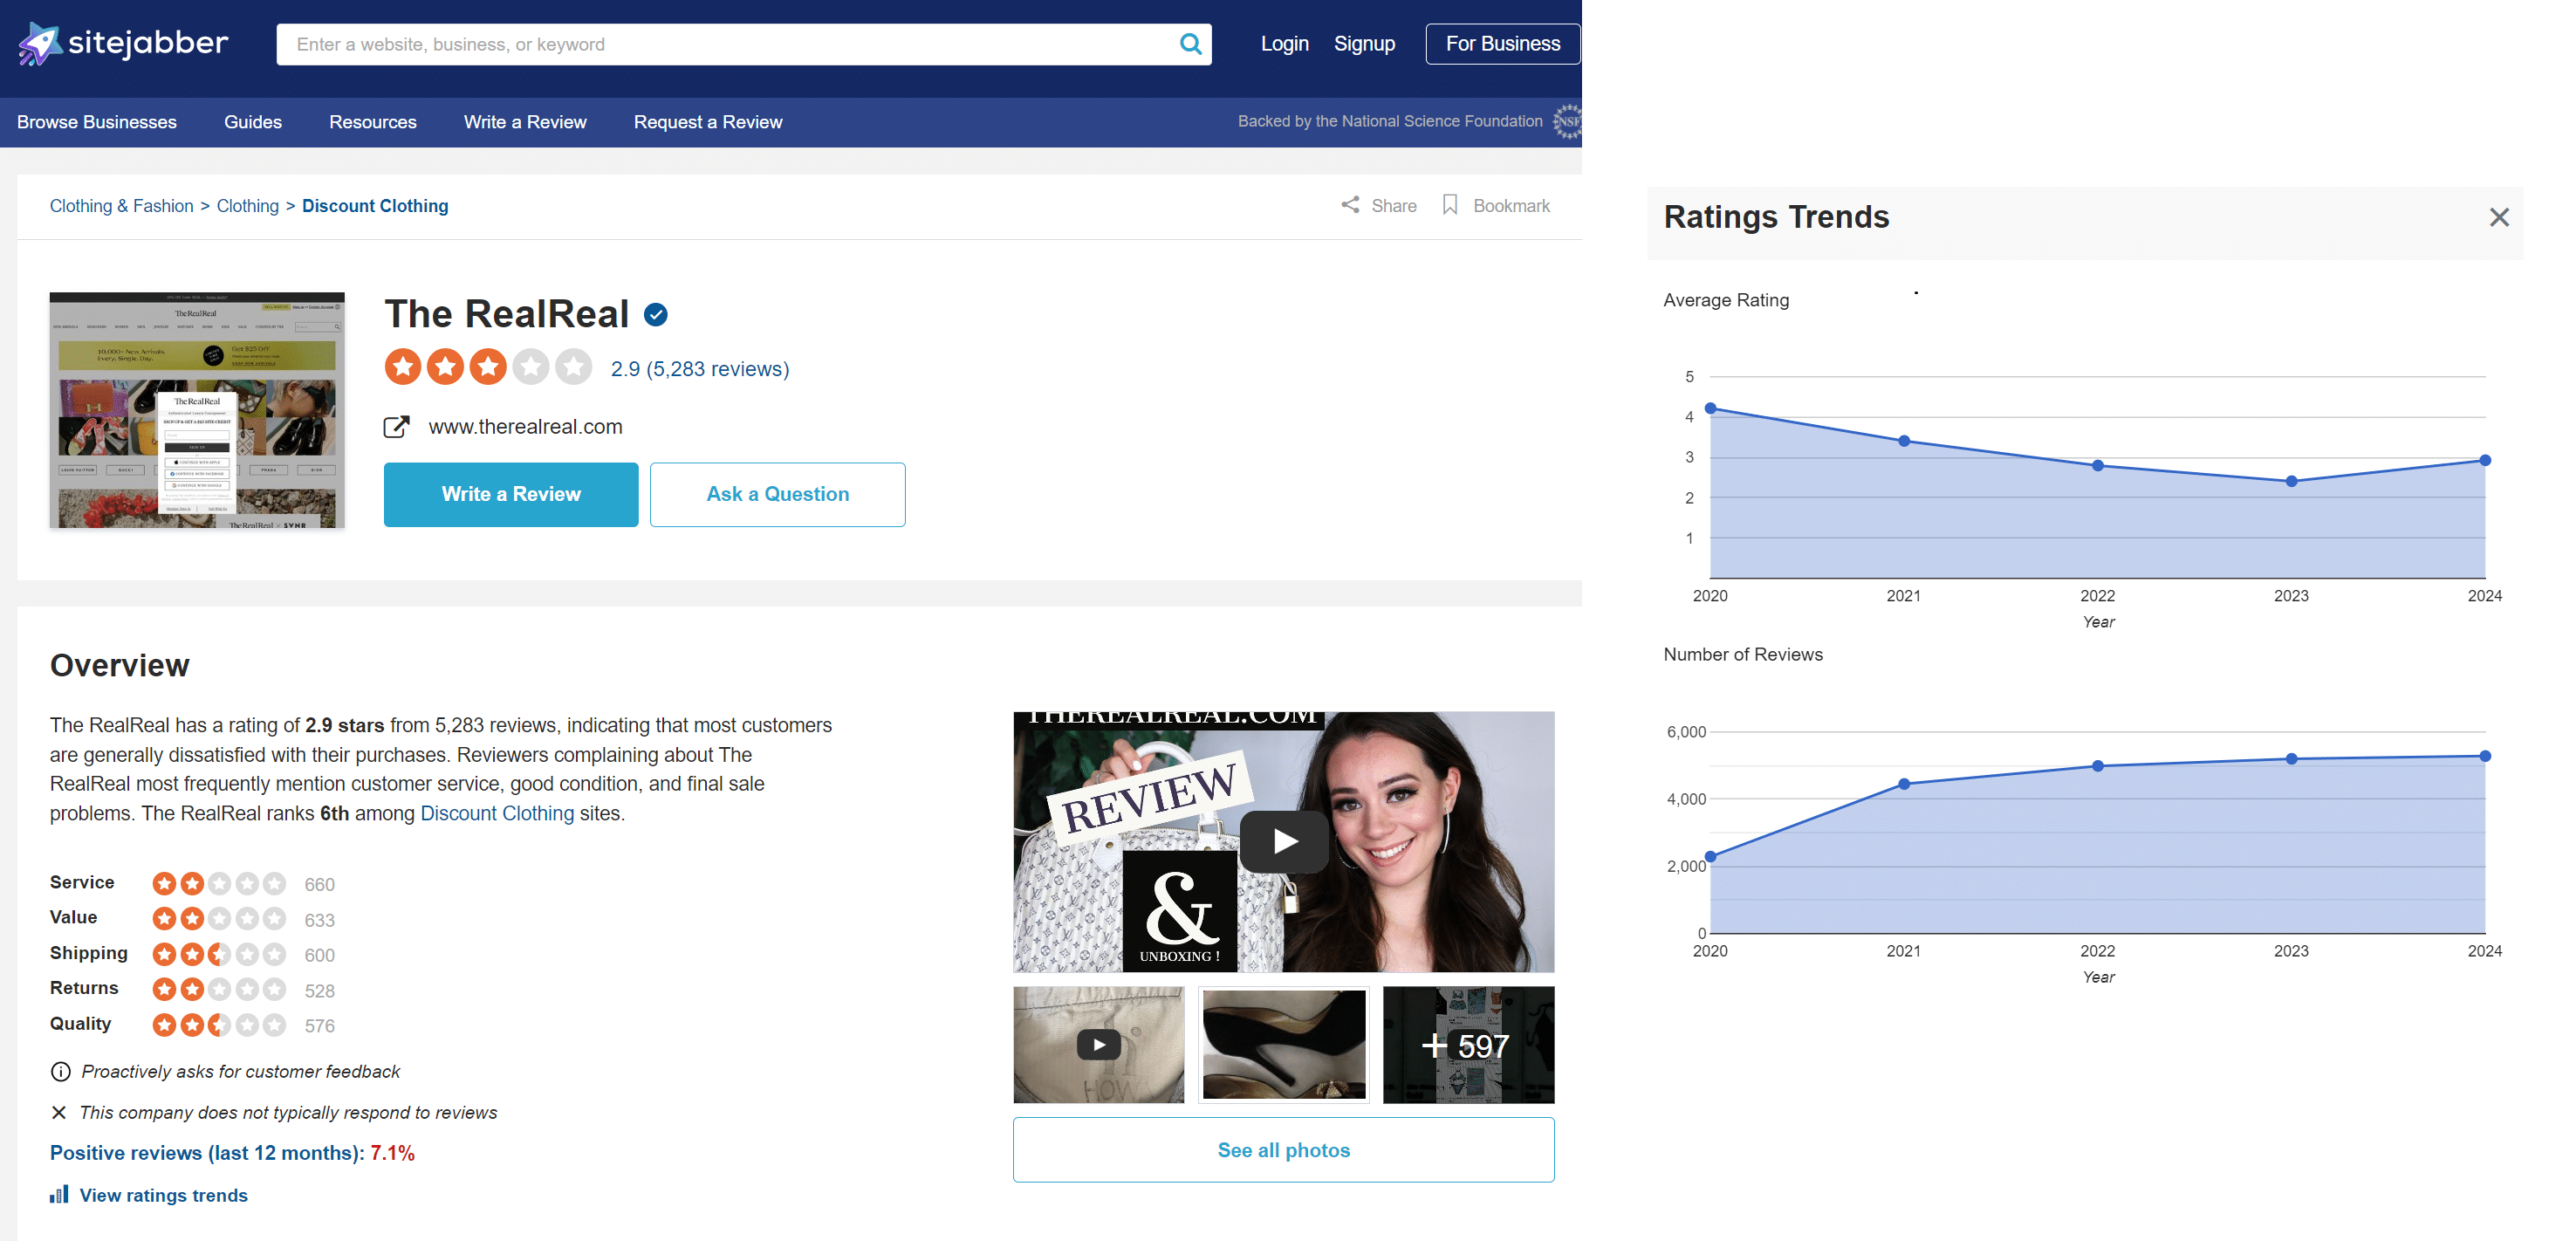
Task: Click the Shipping star rating
Action: pyautogui.click(x=219, y=954)
